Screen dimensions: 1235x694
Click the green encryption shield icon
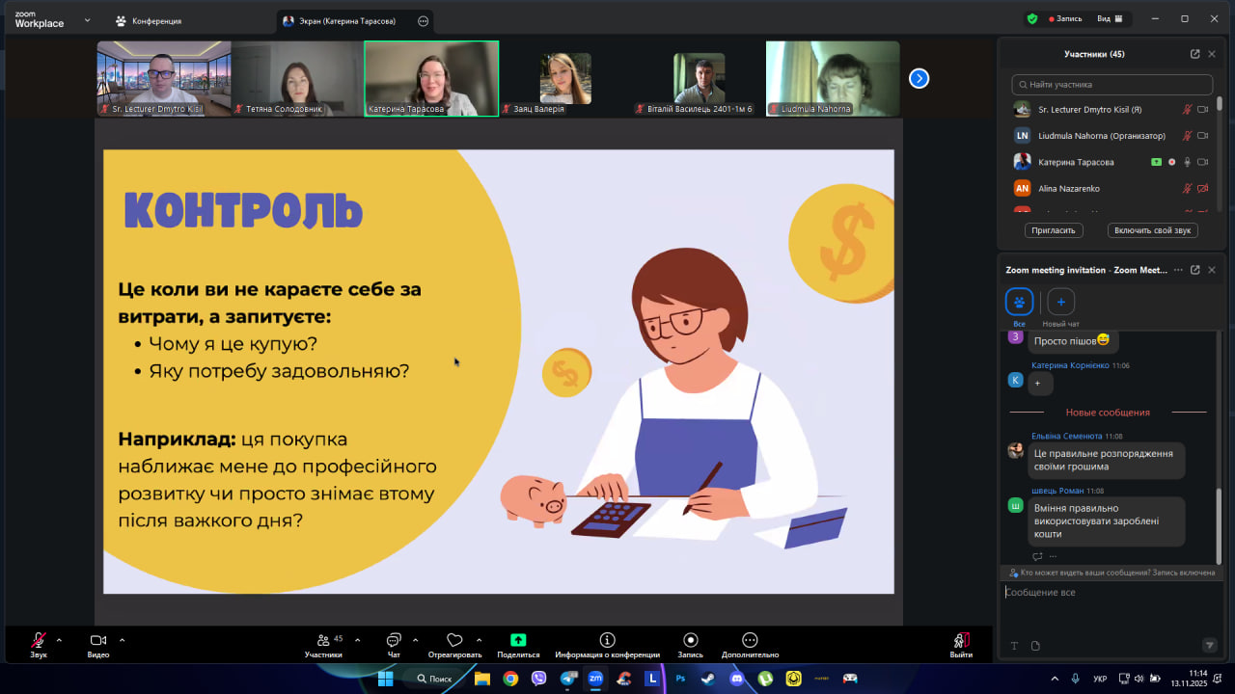tap(1032, 18)
